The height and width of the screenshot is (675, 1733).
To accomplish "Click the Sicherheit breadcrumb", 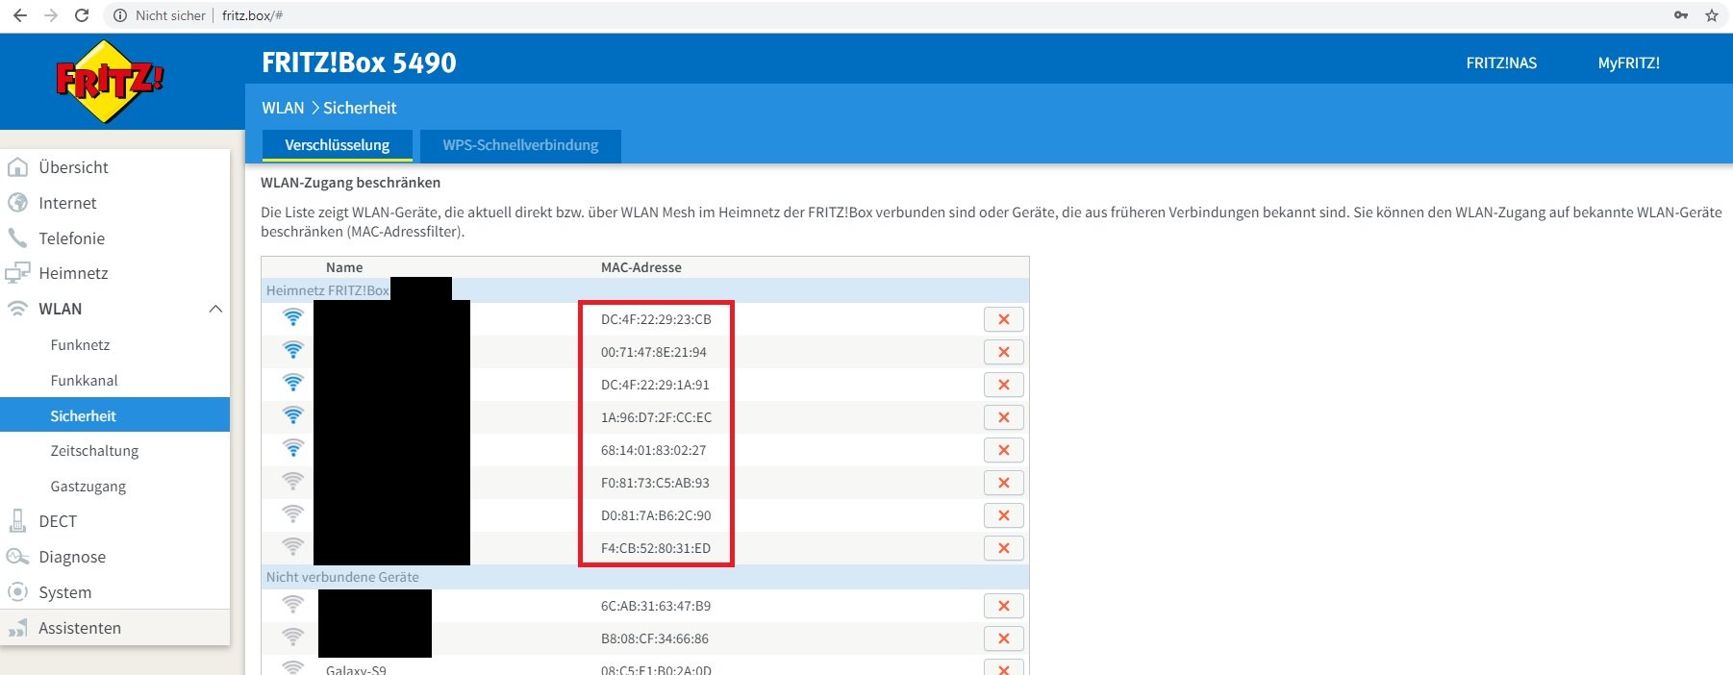I will [360, 108].
